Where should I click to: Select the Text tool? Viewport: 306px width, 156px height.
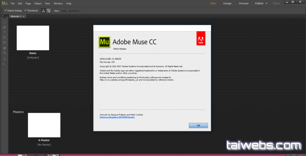point(4,32)
